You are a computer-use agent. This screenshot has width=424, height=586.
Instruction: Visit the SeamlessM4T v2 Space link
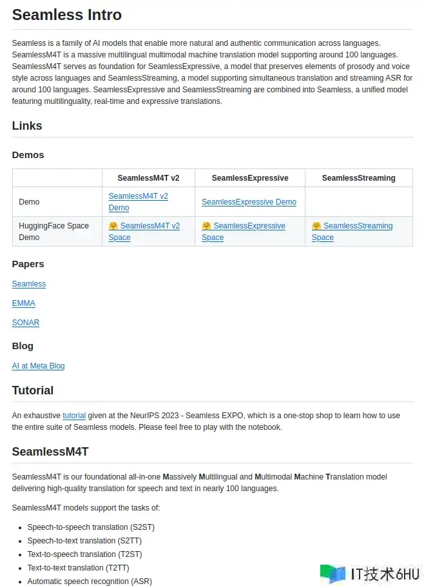[x=149, y=226]
